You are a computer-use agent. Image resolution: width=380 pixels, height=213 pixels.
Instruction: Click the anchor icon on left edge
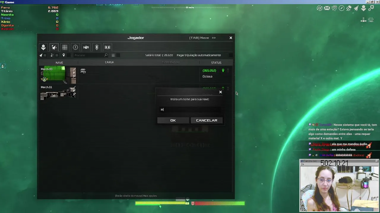point(2,66)
